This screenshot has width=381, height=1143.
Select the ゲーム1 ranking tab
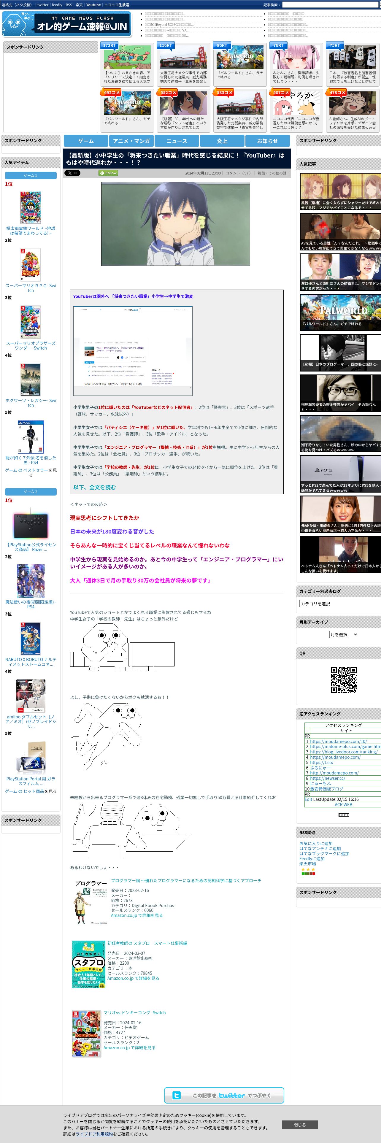(x=31, y=175)
